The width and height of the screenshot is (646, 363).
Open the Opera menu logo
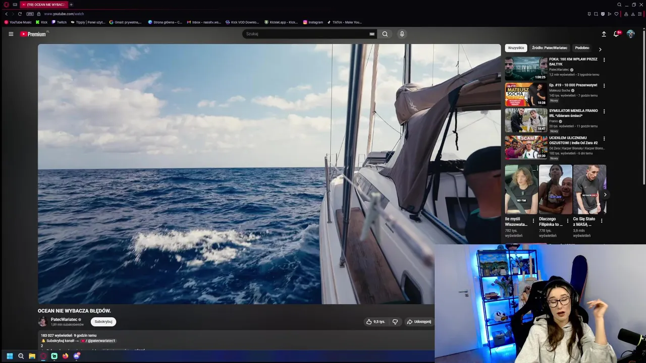[x=6, y=5]
